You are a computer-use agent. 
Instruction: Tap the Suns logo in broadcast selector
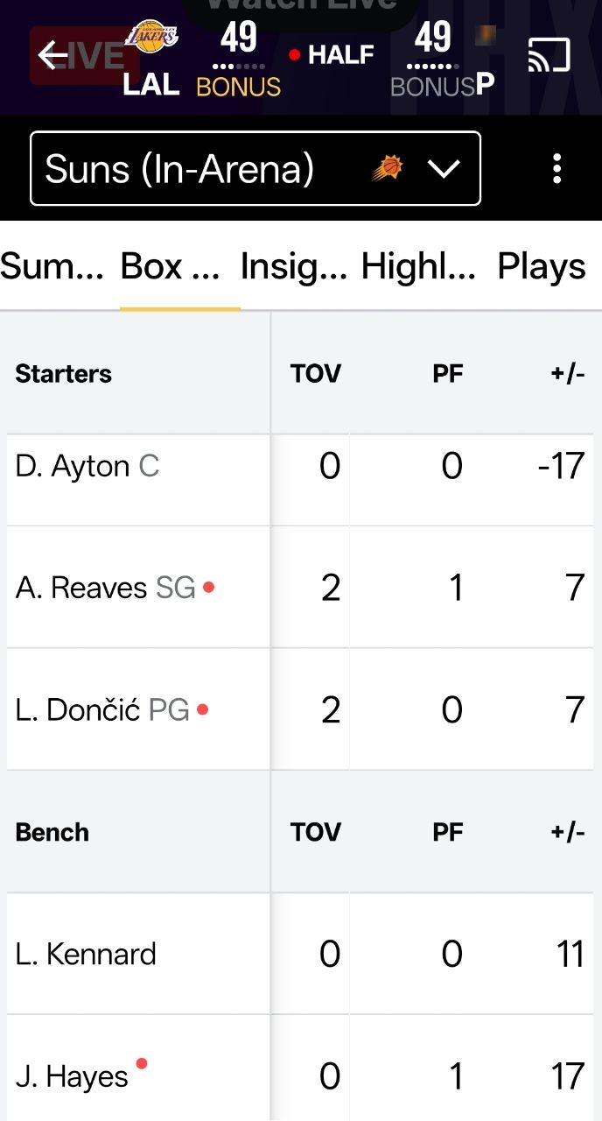[388, 168]
